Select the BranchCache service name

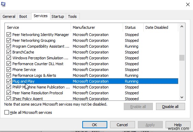point(23,52)
